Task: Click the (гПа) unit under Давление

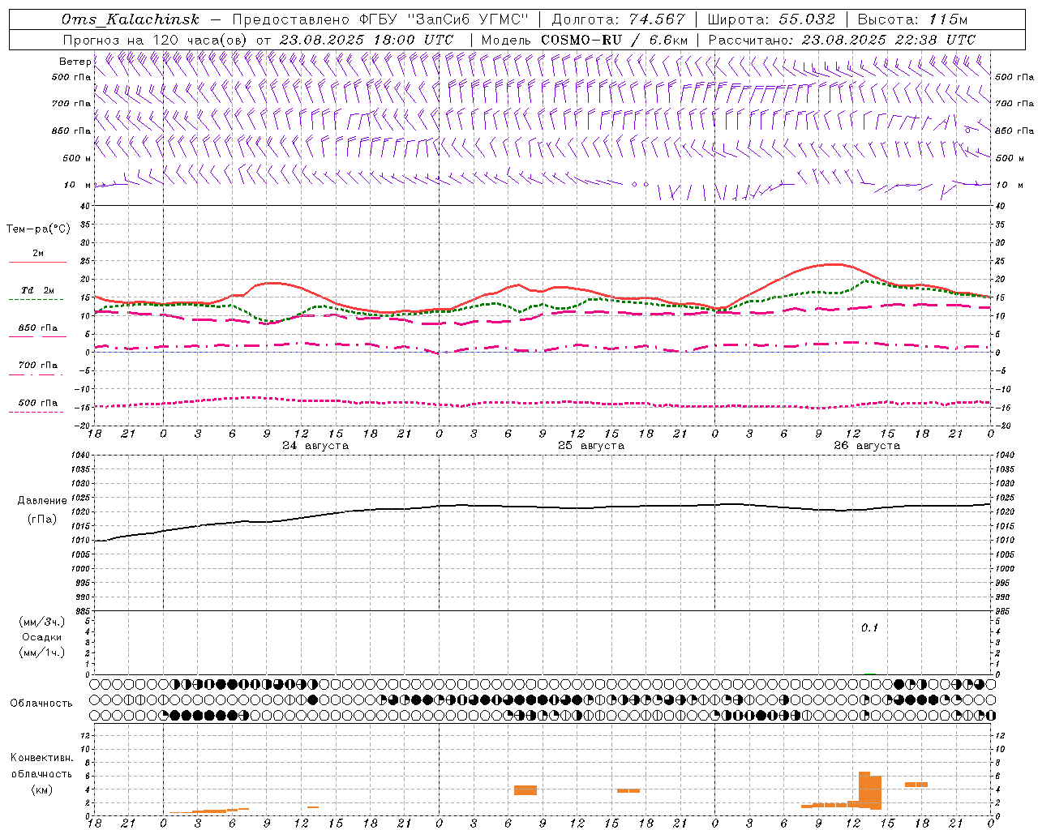Action: pos(42,520)
